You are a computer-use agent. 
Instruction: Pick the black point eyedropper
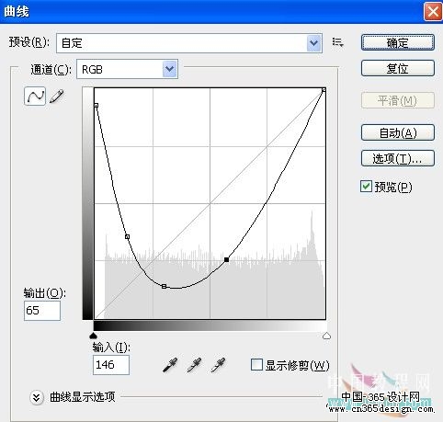tap(170, 365)
